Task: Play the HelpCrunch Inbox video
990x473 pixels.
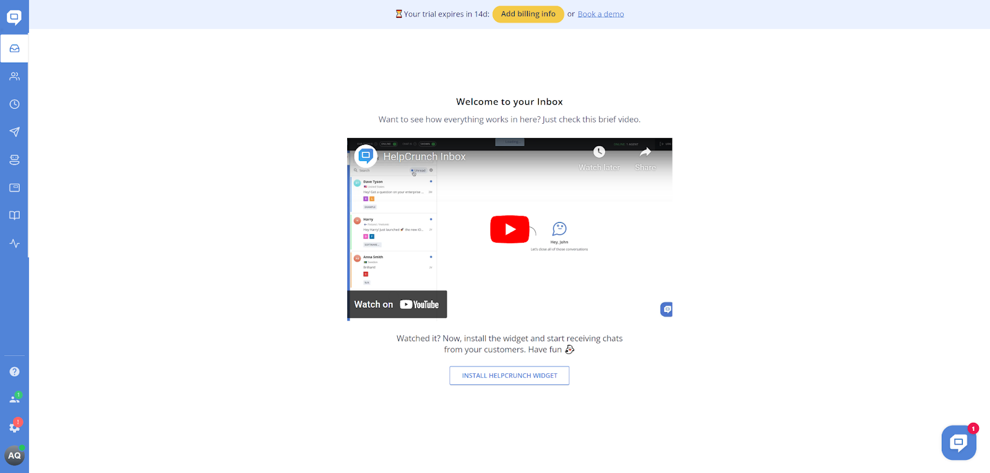Action: coord(509,229)
